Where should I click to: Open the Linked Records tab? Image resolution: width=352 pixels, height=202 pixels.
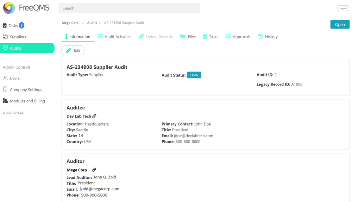point(156,37)
